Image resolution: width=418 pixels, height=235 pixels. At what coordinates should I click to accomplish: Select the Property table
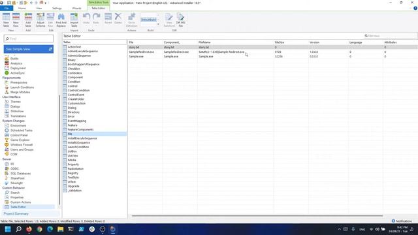[73, 164]
